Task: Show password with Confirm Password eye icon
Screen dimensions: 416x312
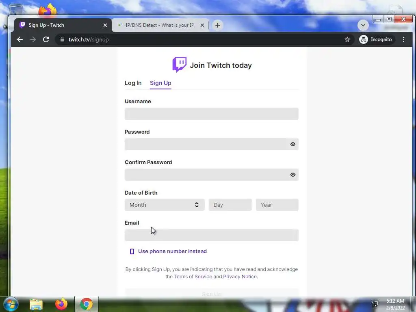Action: tap(292, 175)
